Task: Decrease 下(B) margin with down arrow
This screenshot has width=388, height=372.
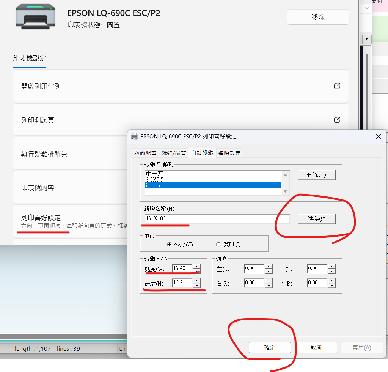Action: point(331,286)
